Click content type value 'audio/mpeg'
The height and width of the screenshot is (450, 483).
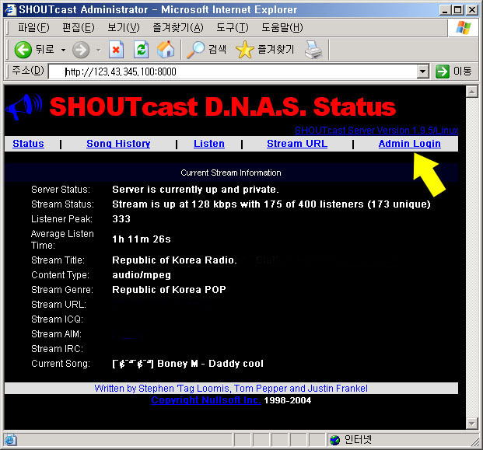click(x=142, y=275)
